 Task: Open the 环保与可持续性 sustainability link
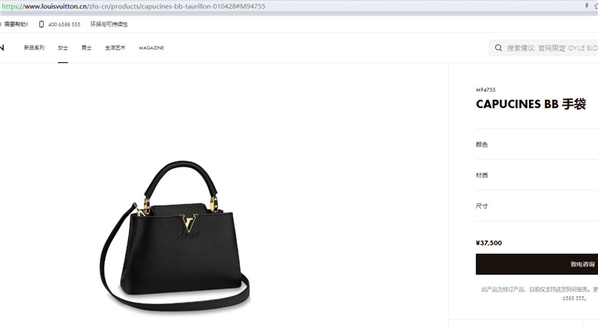pos(109,25)
